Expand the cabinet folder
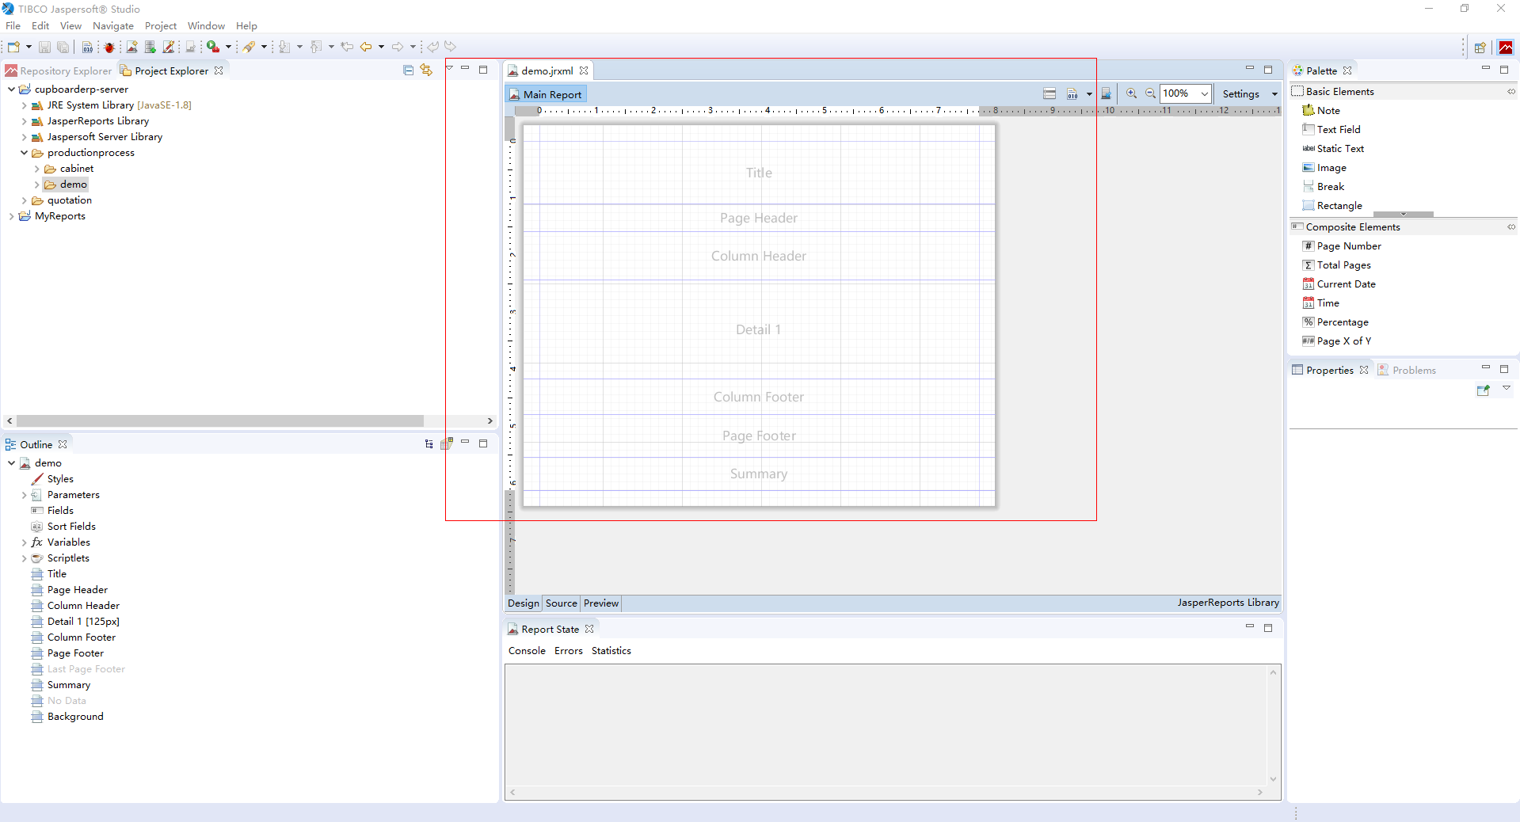Image resolution: width=1520 pixels, height=822 pixels. pyautogui.click(x=36, y=169)
